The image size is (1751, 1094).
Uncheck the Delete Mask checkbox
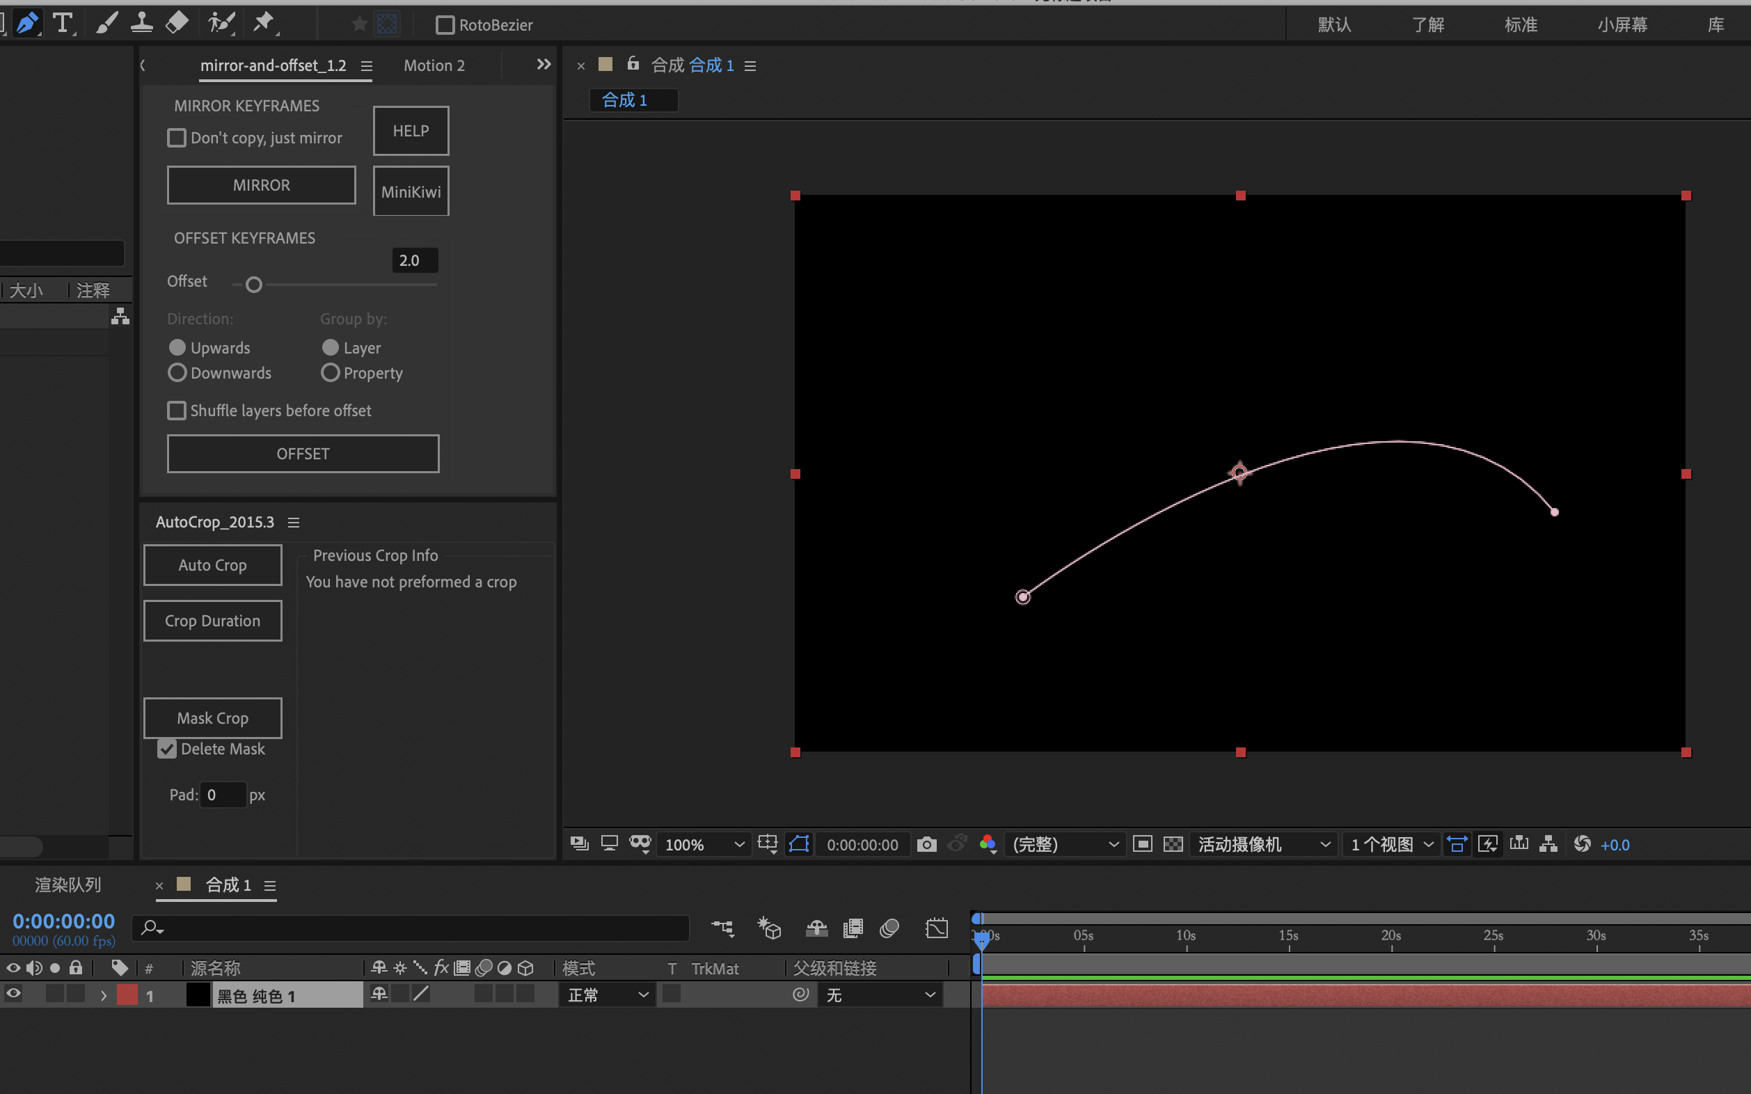167,749
